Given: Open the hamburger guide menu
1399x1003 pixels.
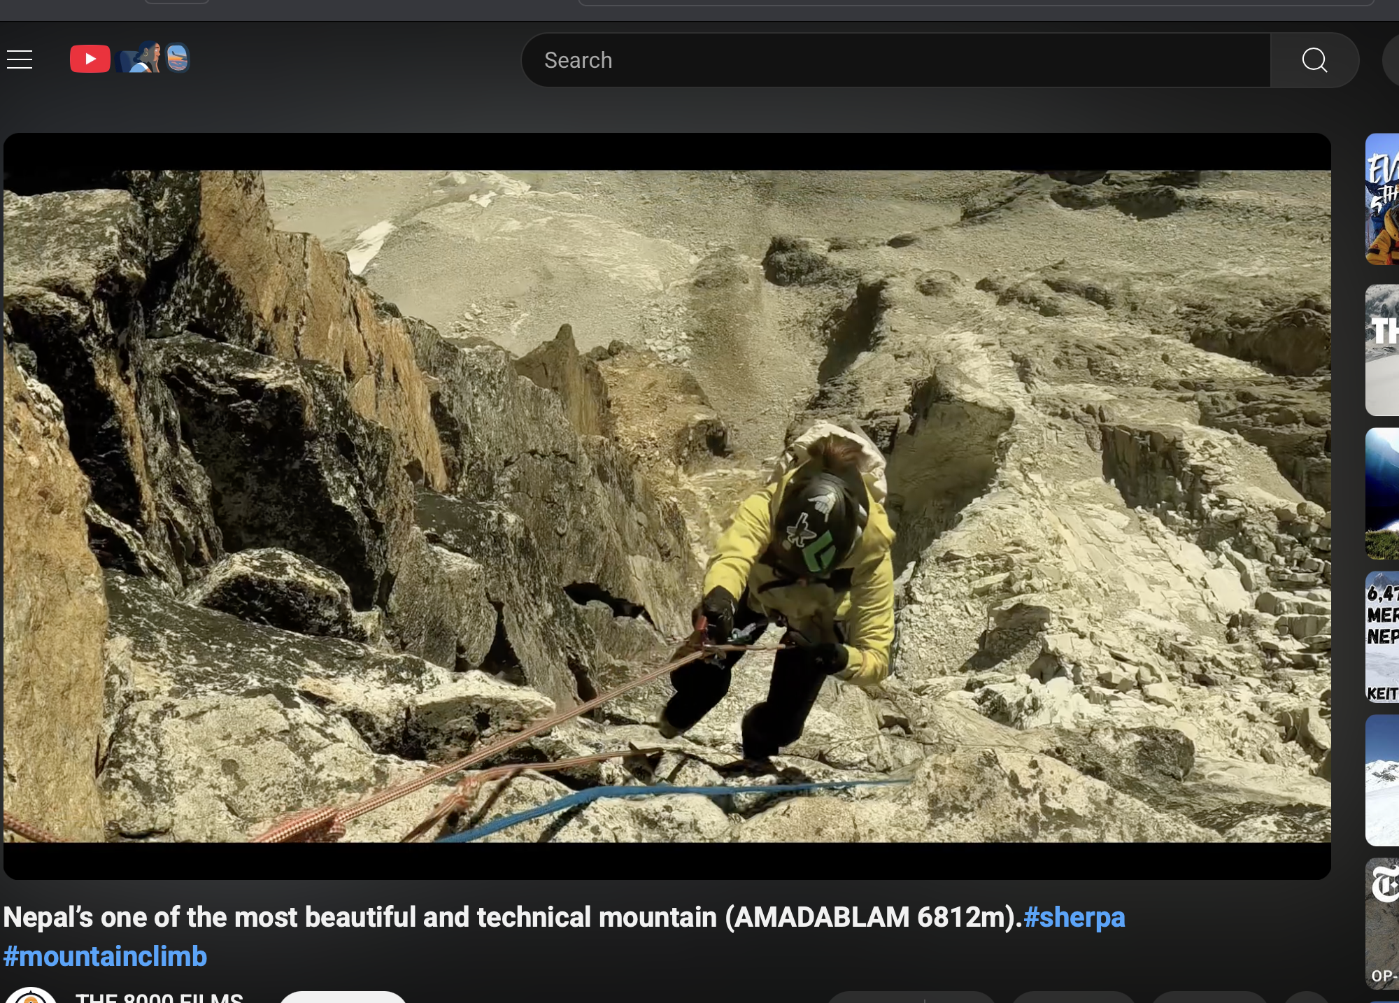Looking at the screenshot, I should point(20,59).
